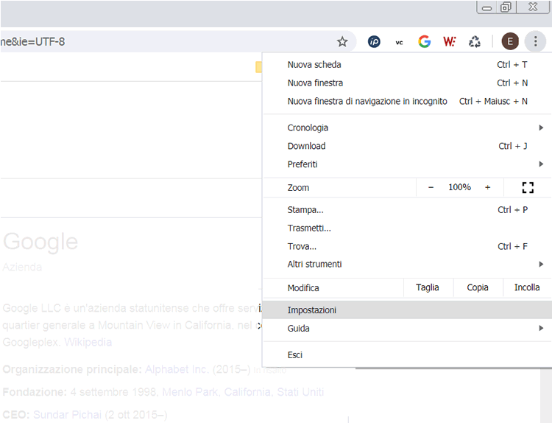The height and width of the screenshot is (423, 552).
Task: Click the Zoom label in menu
Action: coord(298,187)
